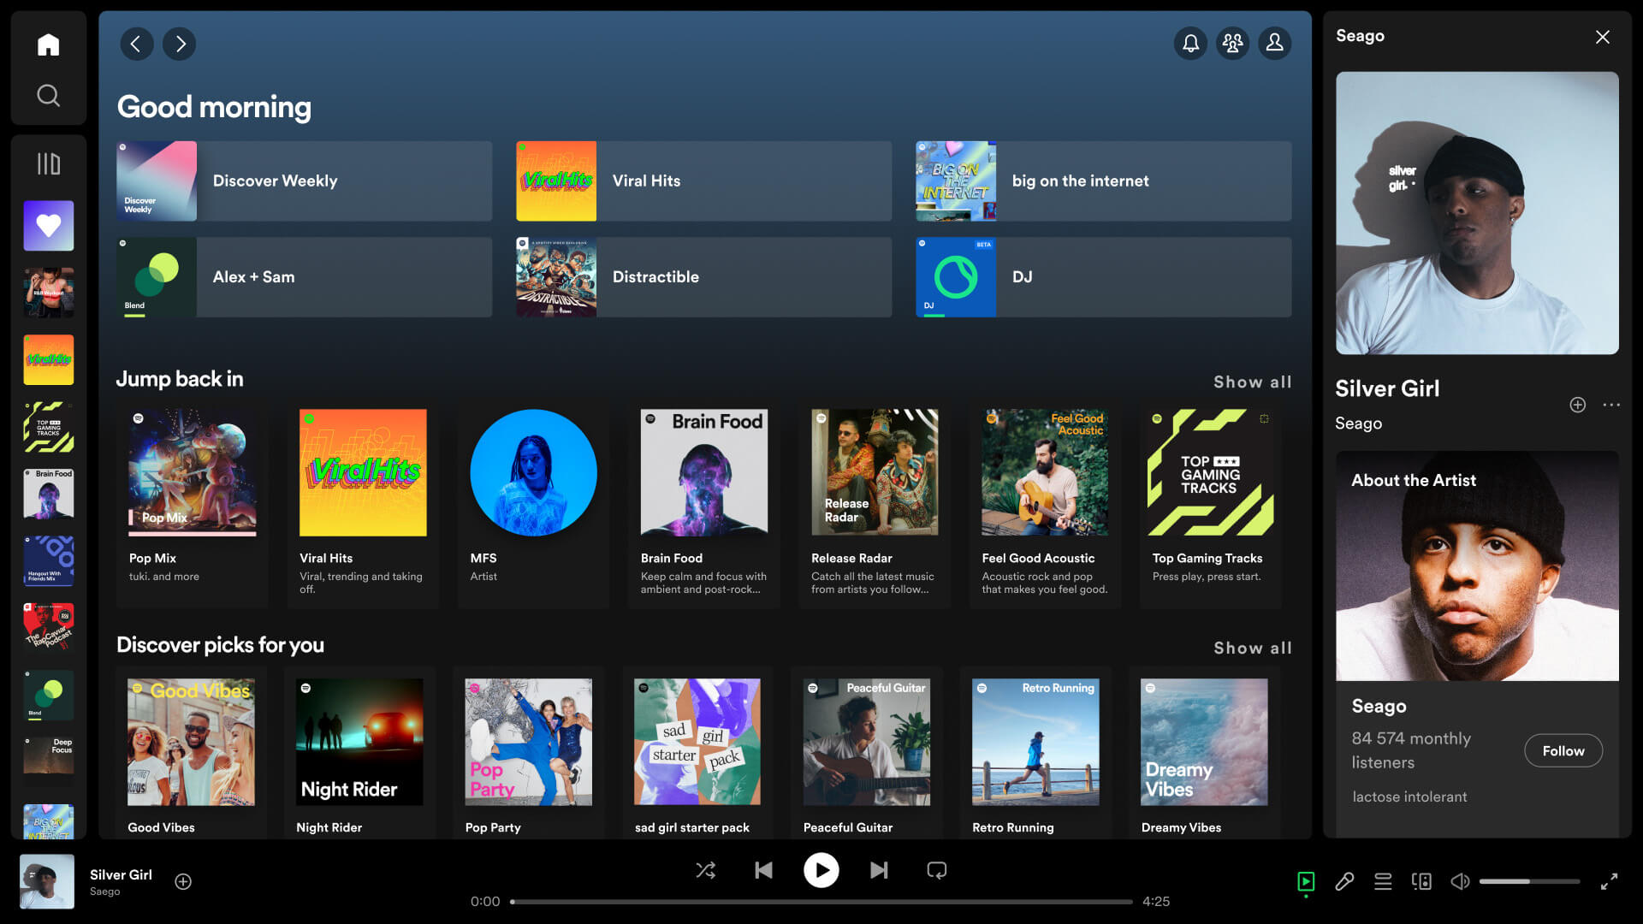
Task: Open Good Vibes playlist card
Action: 191,753
